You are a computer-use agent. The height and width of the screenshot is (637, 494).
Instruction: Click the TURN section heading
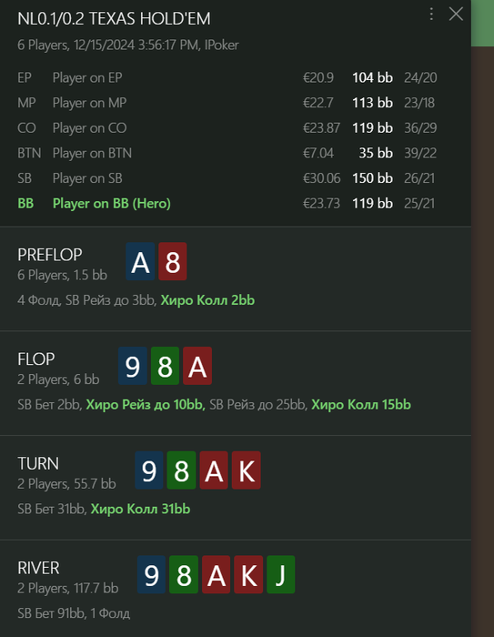point(38,463)
